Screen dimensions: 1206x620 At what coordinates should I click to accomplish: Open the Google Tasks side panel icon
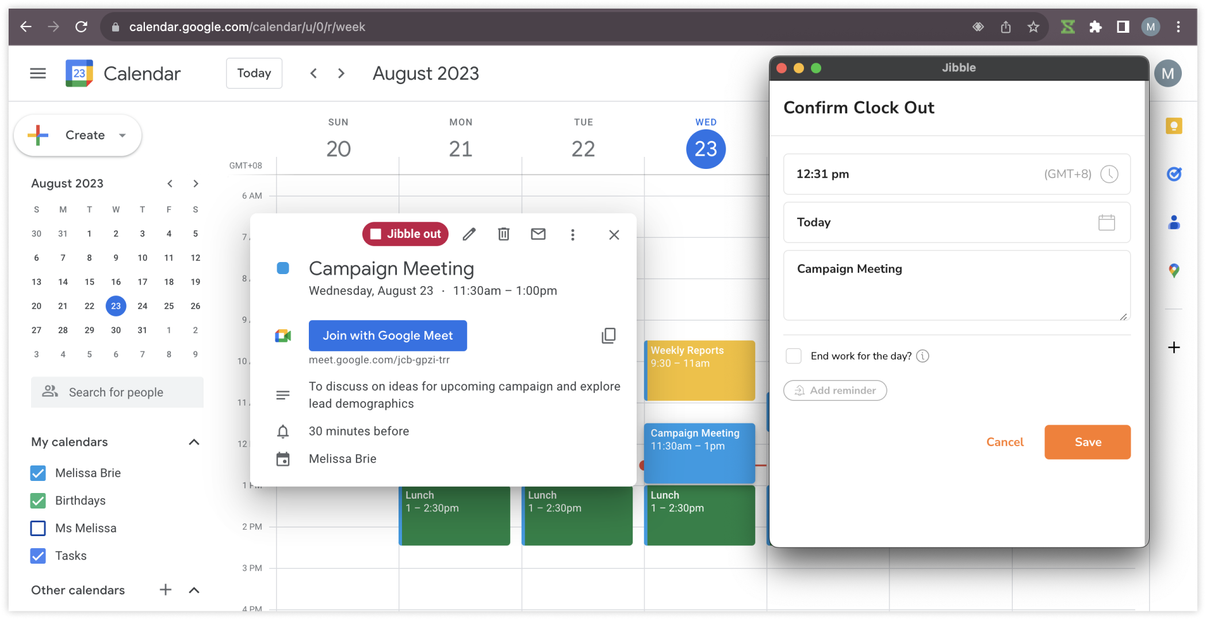[x=1173, y=174]
